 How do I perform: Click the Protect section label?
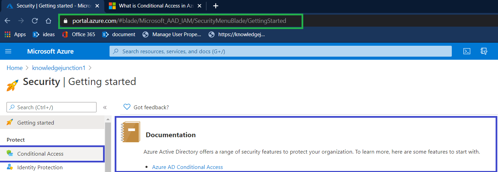tap(16, 140)
